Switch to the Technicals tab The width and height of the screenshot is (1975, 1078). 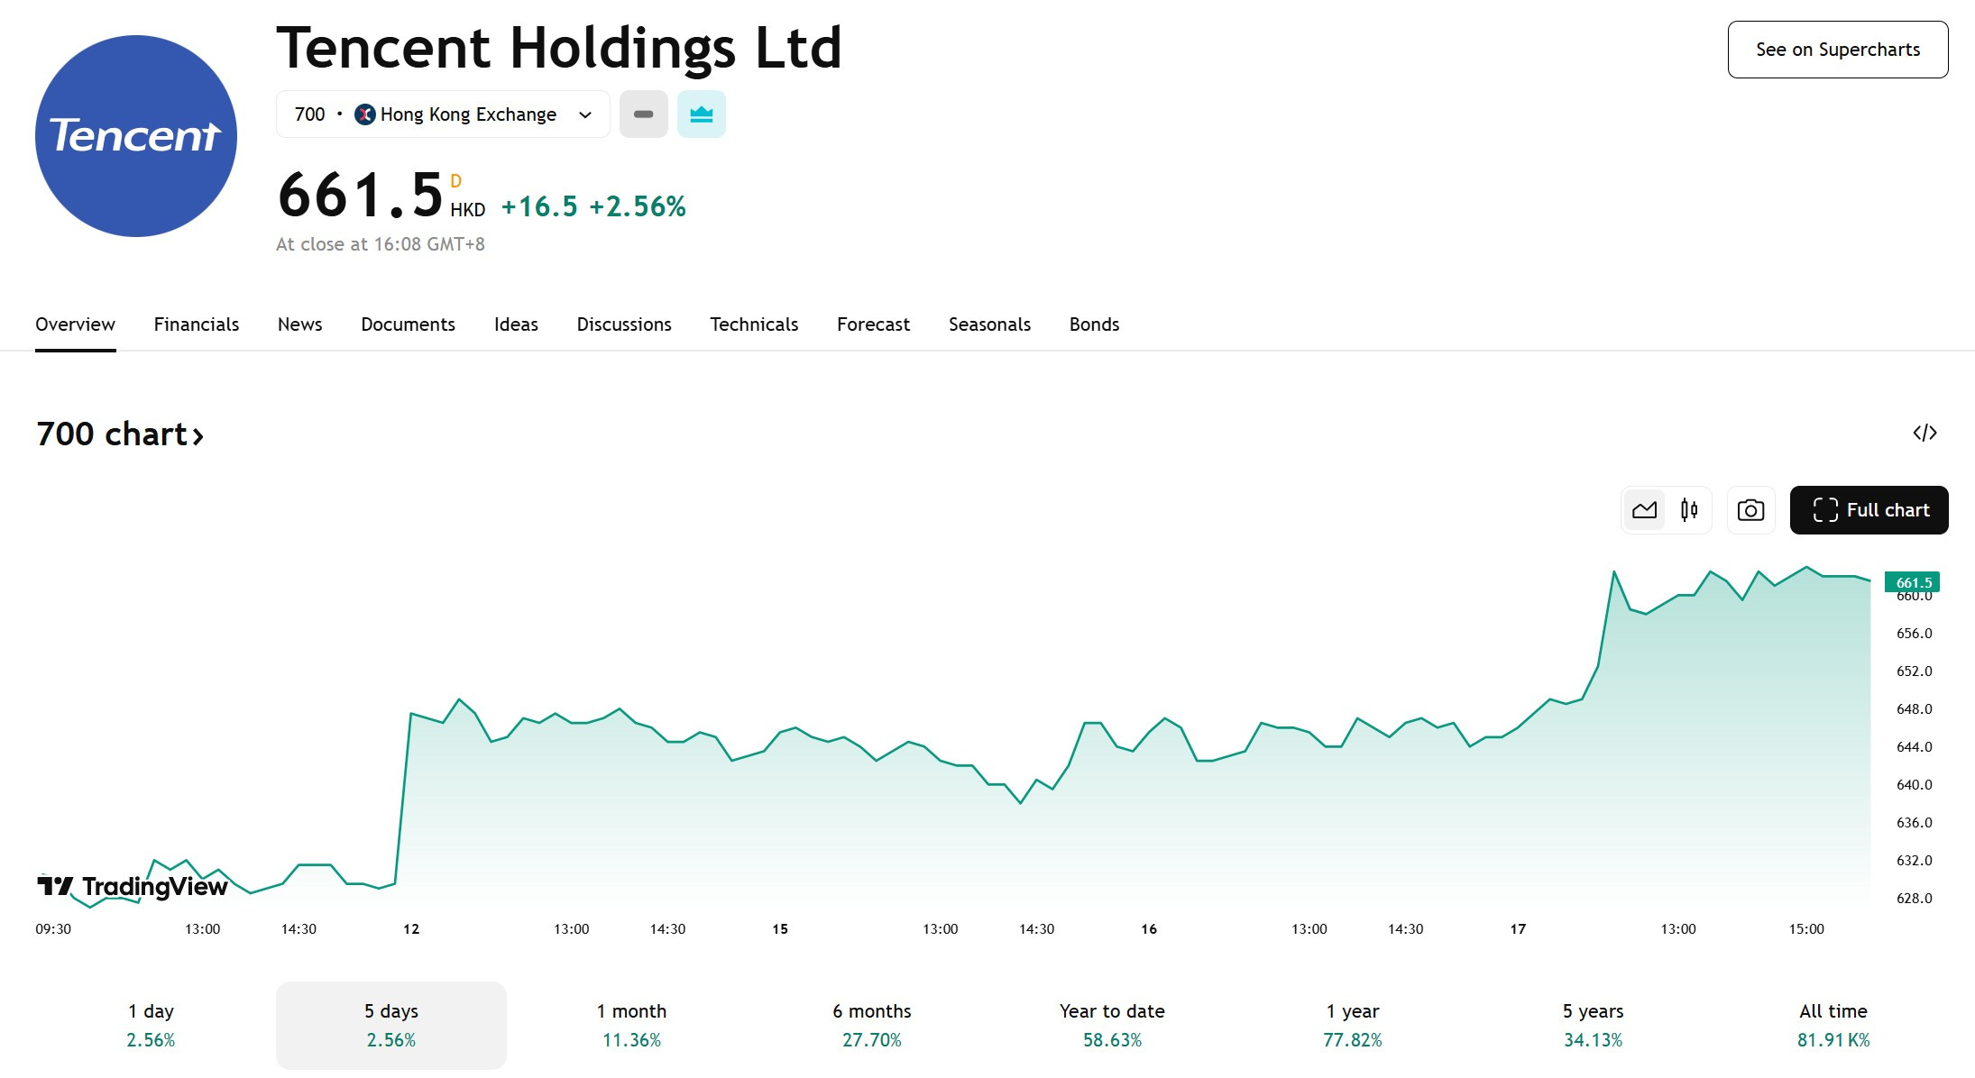click(x=754, y=324)
